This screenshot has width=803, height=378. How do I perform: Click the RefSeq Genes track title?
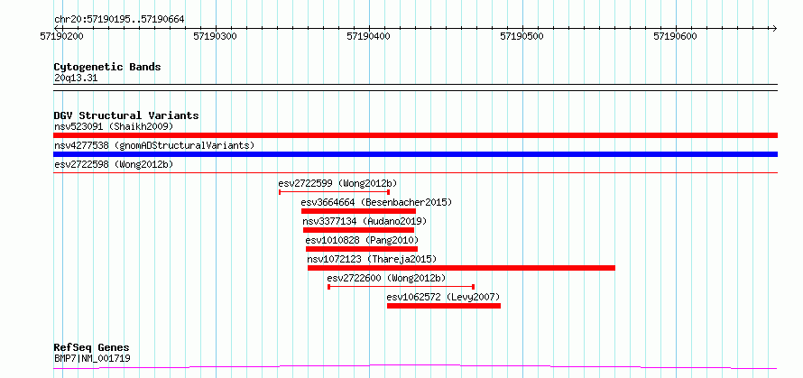click(92, 348)
